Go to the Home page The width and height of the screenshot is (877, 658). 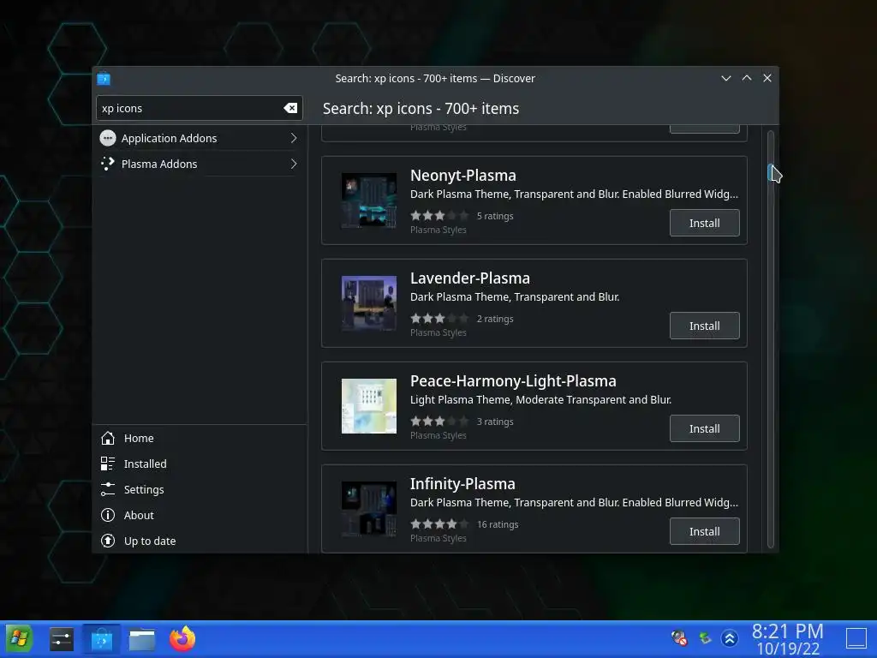click(199, 438)
